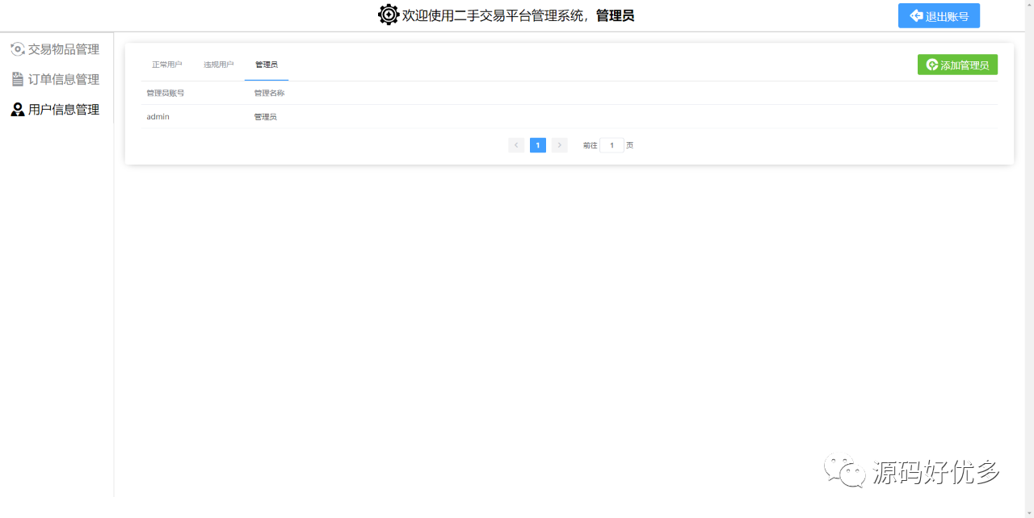The height and width of the screenshot is (518, 1034).
Task: Click the 管理员 name cell in the admin row
Action: [266, 117]
